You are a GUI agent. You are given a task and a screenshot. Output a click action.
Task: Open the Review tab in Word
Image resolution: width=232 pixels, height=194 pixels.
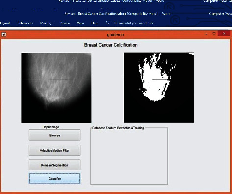pyautogui.click(x=65, y=23)
